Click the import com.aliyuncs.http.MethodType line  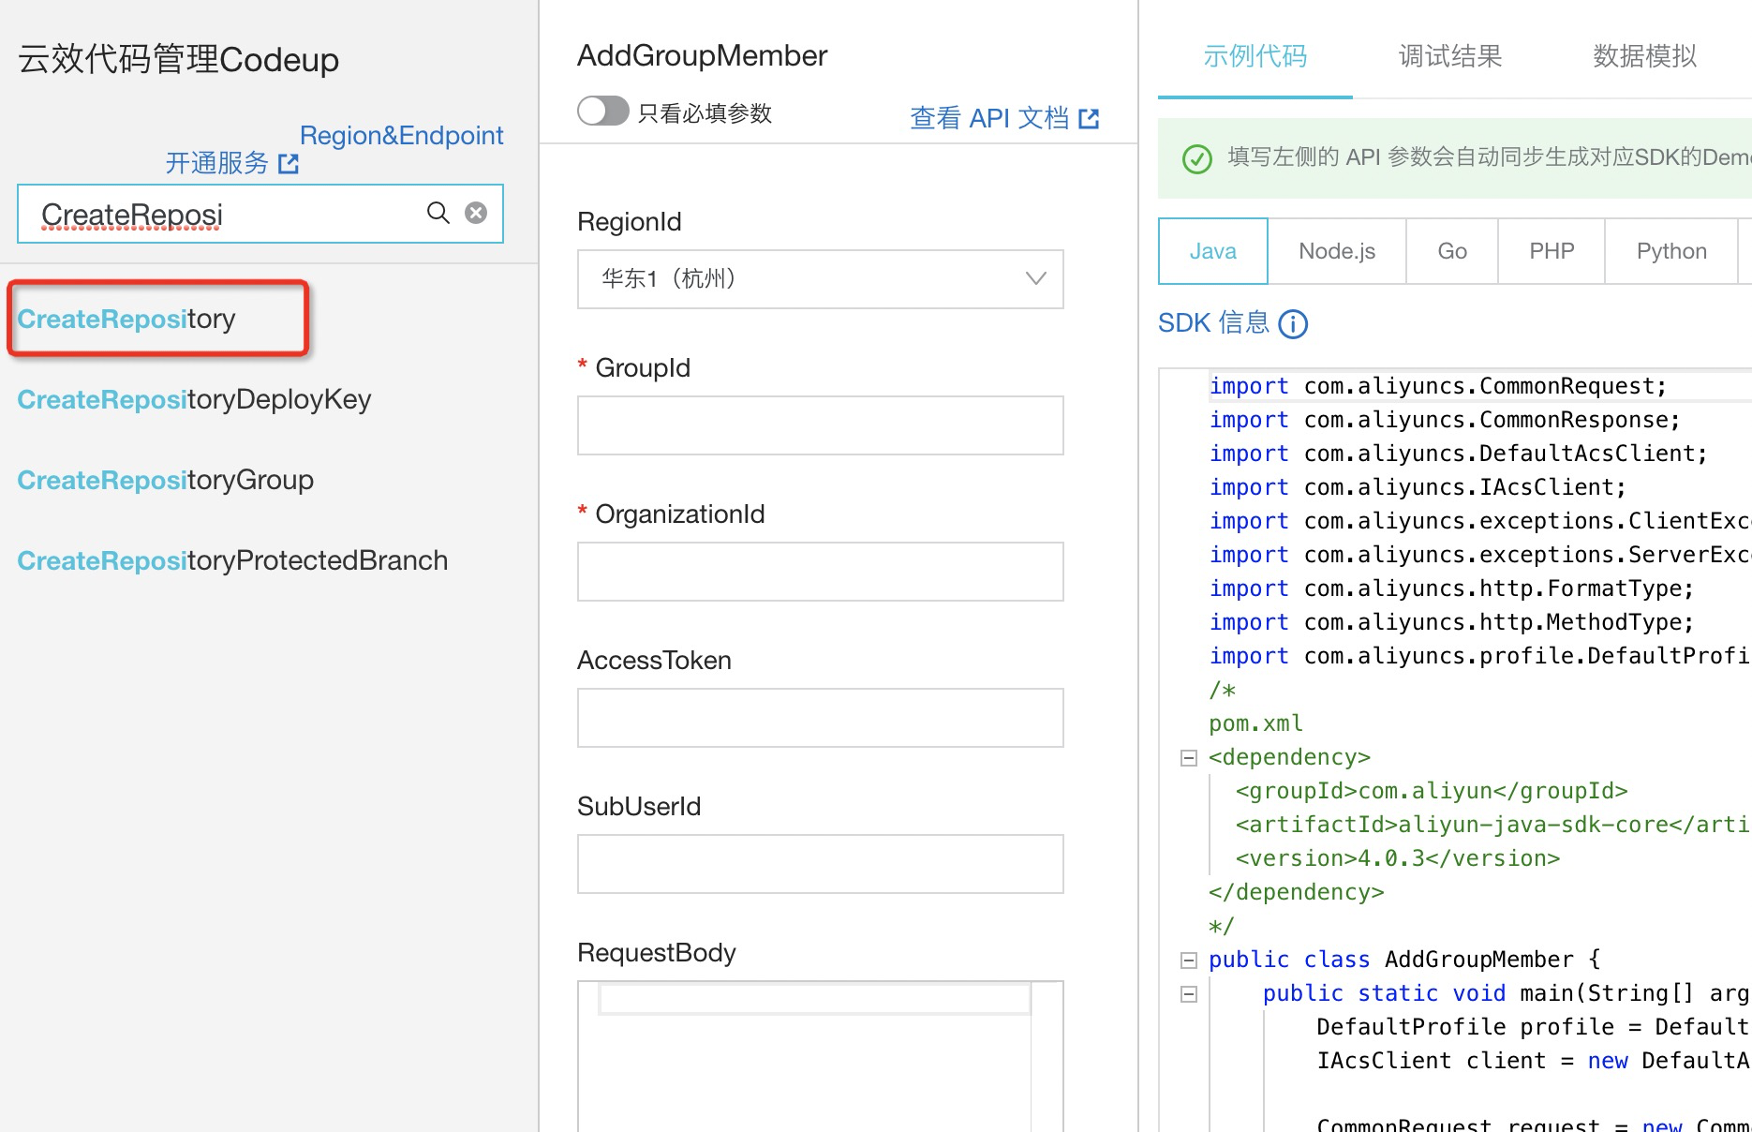pos(1451,622)
